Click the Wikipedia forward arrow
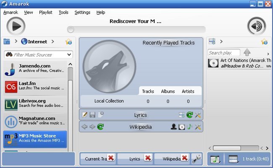Viewport: 273px width, 168px height. (x=92, y=127)
